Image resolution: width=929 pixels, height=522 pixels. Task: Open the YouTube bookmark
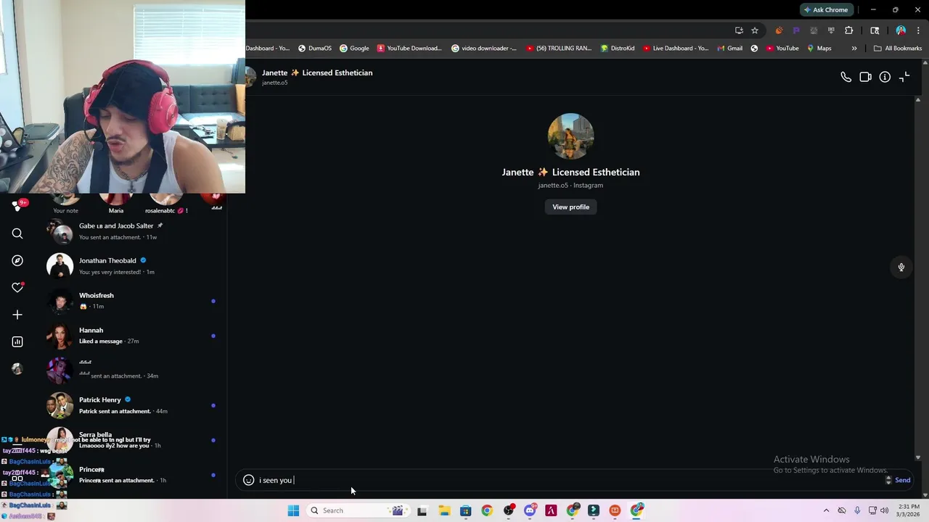point(782,49)
